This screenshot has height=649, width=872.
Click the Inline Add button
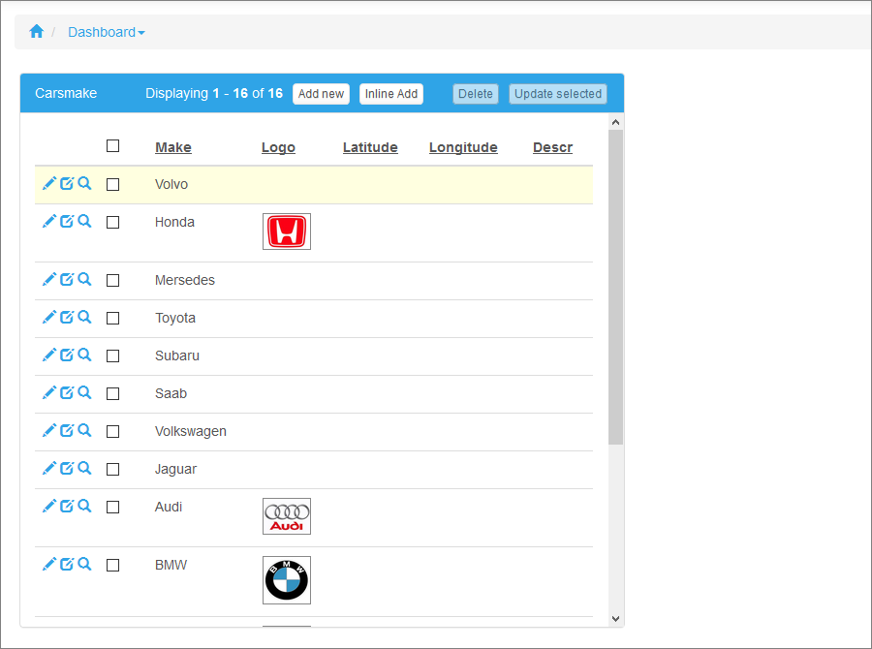[390, 93]
